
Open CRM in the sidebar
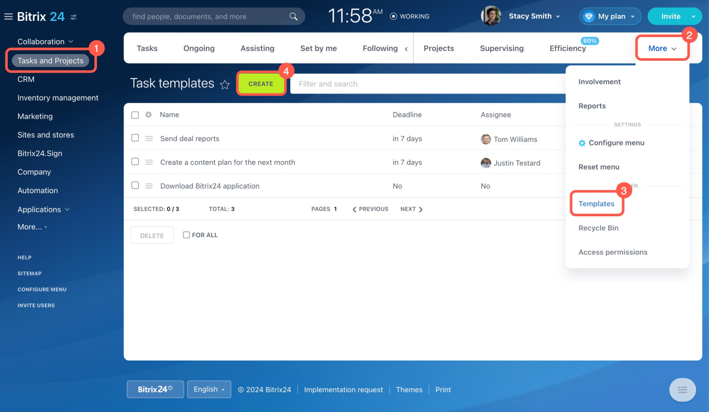click(26, 80)
